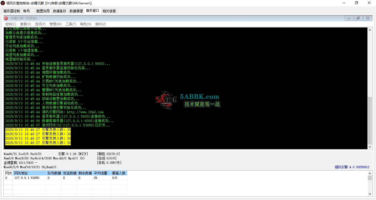Click the 数据库服务器(127.0.0.1:6000)连接成功 log line

pos(59,121)
